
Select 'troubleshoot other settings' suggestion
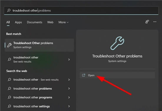point(39,106)
